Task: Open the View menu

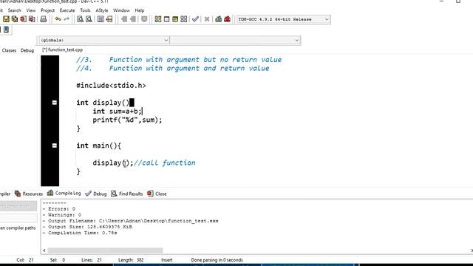Action: (x=31, y=10)
